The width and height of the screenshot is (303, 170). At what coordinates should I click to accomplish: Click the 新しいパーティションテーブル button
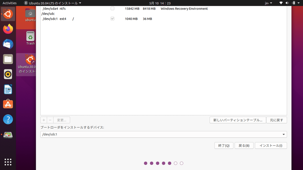[237, 120]
